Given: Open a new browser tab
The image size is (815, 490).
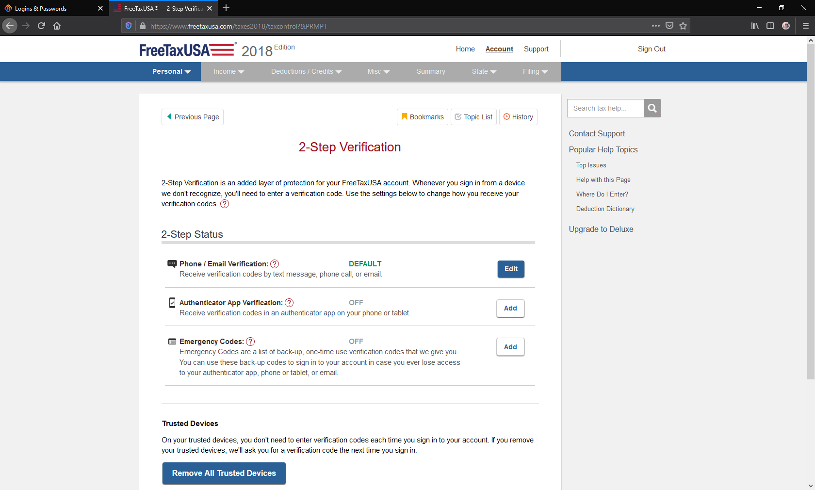Looking at the screenshot, I should pos(226,8).
